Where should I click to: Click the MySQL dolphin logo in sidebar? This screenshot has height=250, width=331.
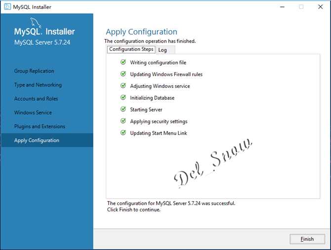click(36, 23)
